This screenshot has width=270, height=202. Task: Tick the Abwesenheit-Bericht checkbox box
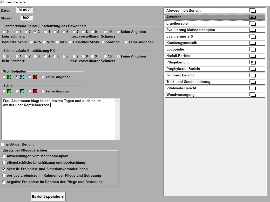(x=253, y=10)
